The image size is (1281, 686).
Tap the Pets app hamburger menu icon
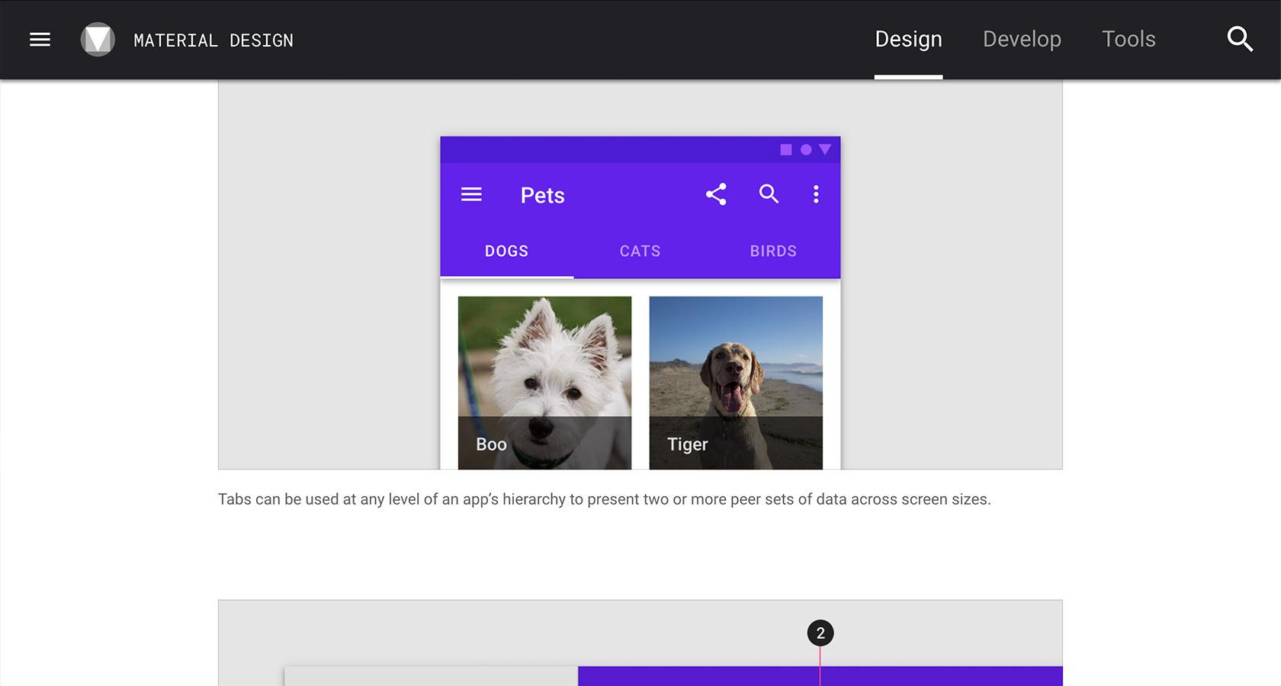point(471,194)
